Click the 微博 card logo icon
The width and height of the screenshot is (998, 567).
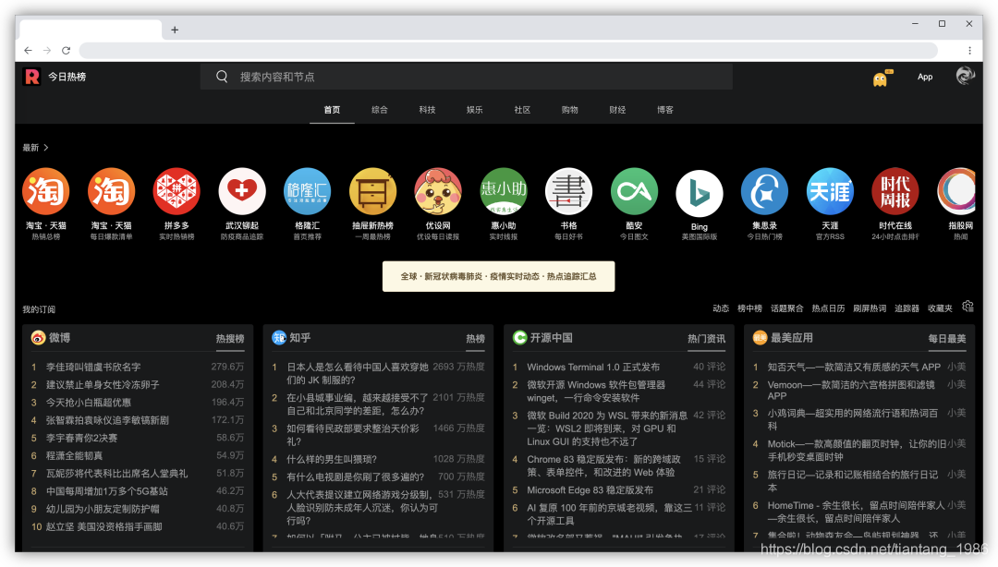[x=38, y=338]
